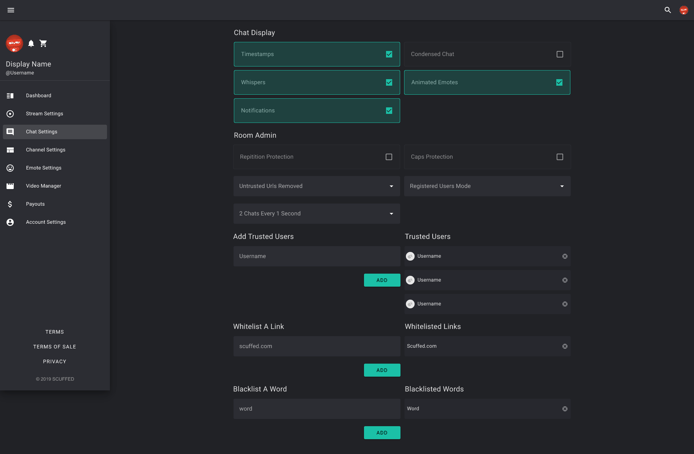The height and width of the screenshot is (454, 694).
Task: Click the search magnifier icon
Action: point(668,10)
